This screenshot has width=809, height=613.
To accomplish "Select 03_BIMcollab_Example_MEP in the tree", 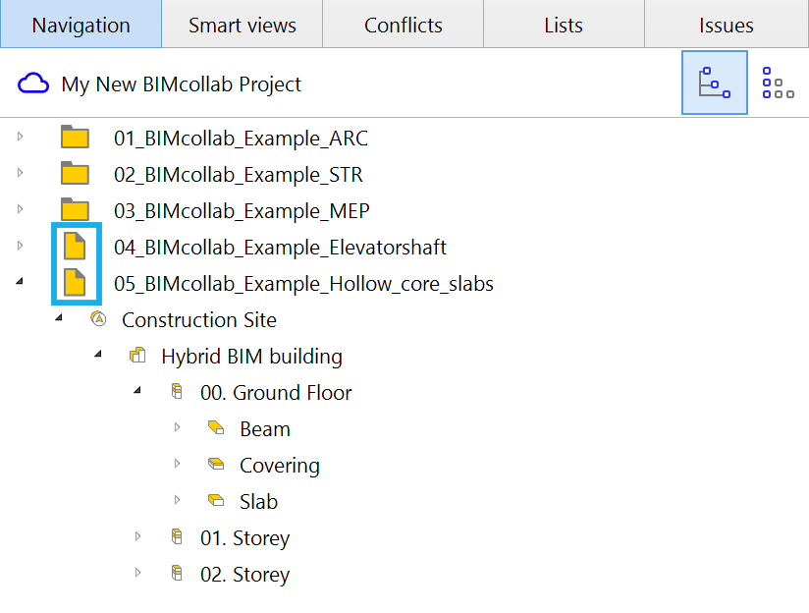I will 242,210.
